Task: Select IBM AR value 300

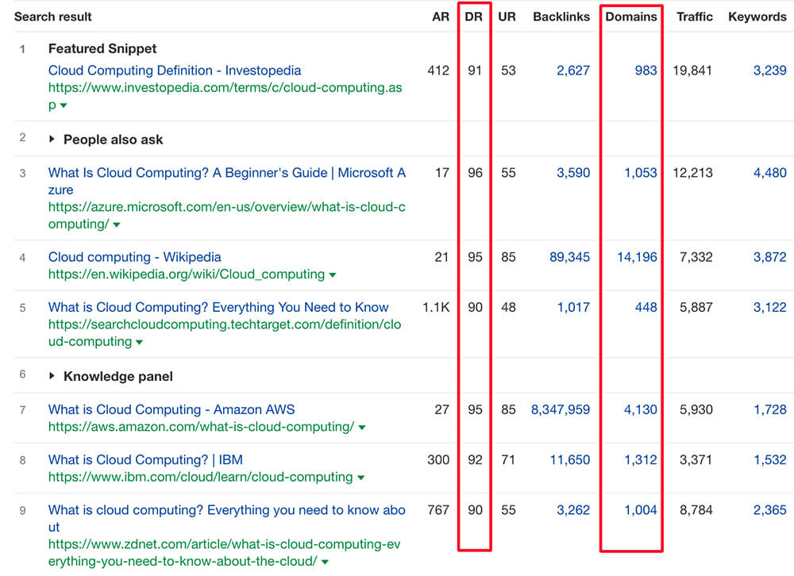Action: click(x=438, y=459)
